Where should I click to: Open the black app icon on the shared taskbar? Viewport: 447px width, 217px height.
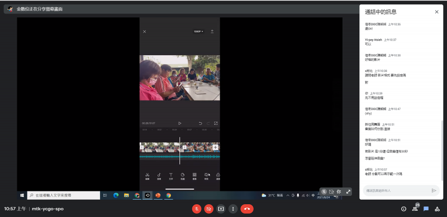click(148, 195)
